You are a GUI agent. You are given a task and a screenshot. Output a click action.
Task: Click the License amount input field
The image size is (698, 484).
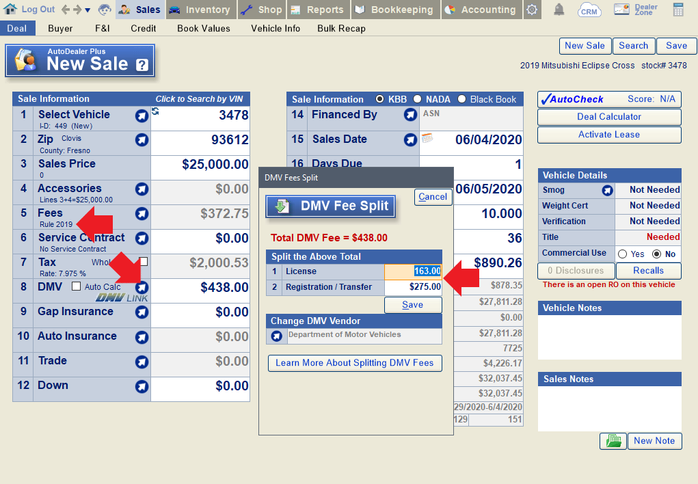click(413, 271)
